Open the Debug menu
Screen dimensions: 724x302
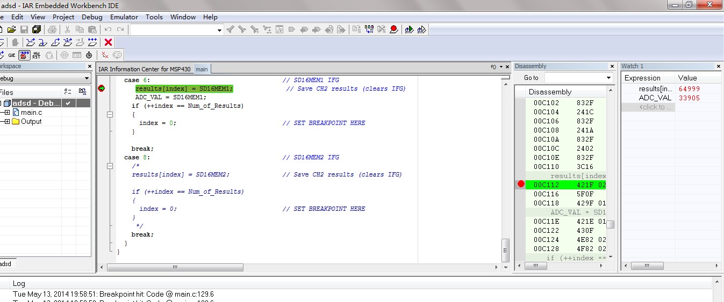[x=92, y=17]
